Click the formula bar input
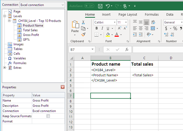 pos(158,49)
